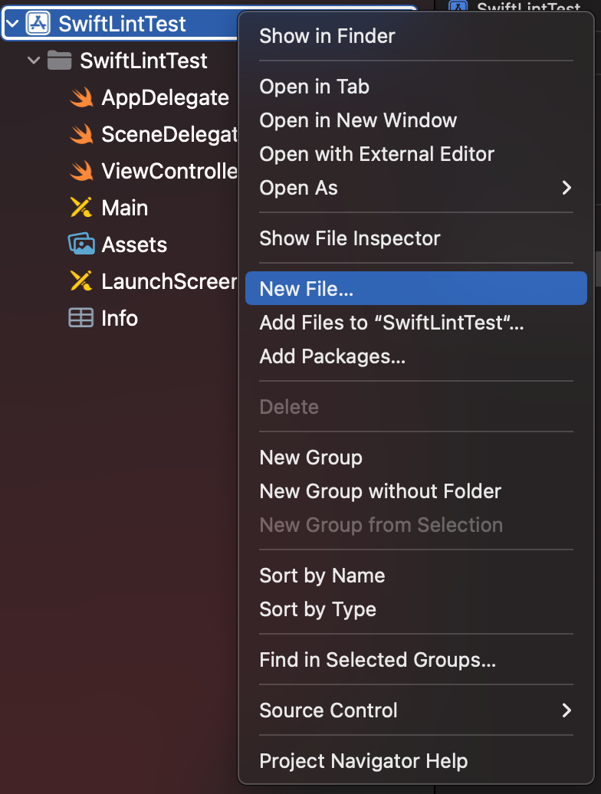The image size is (601, 794).
Task: Choose Open in New Window
Action: [x=415, y=120]
